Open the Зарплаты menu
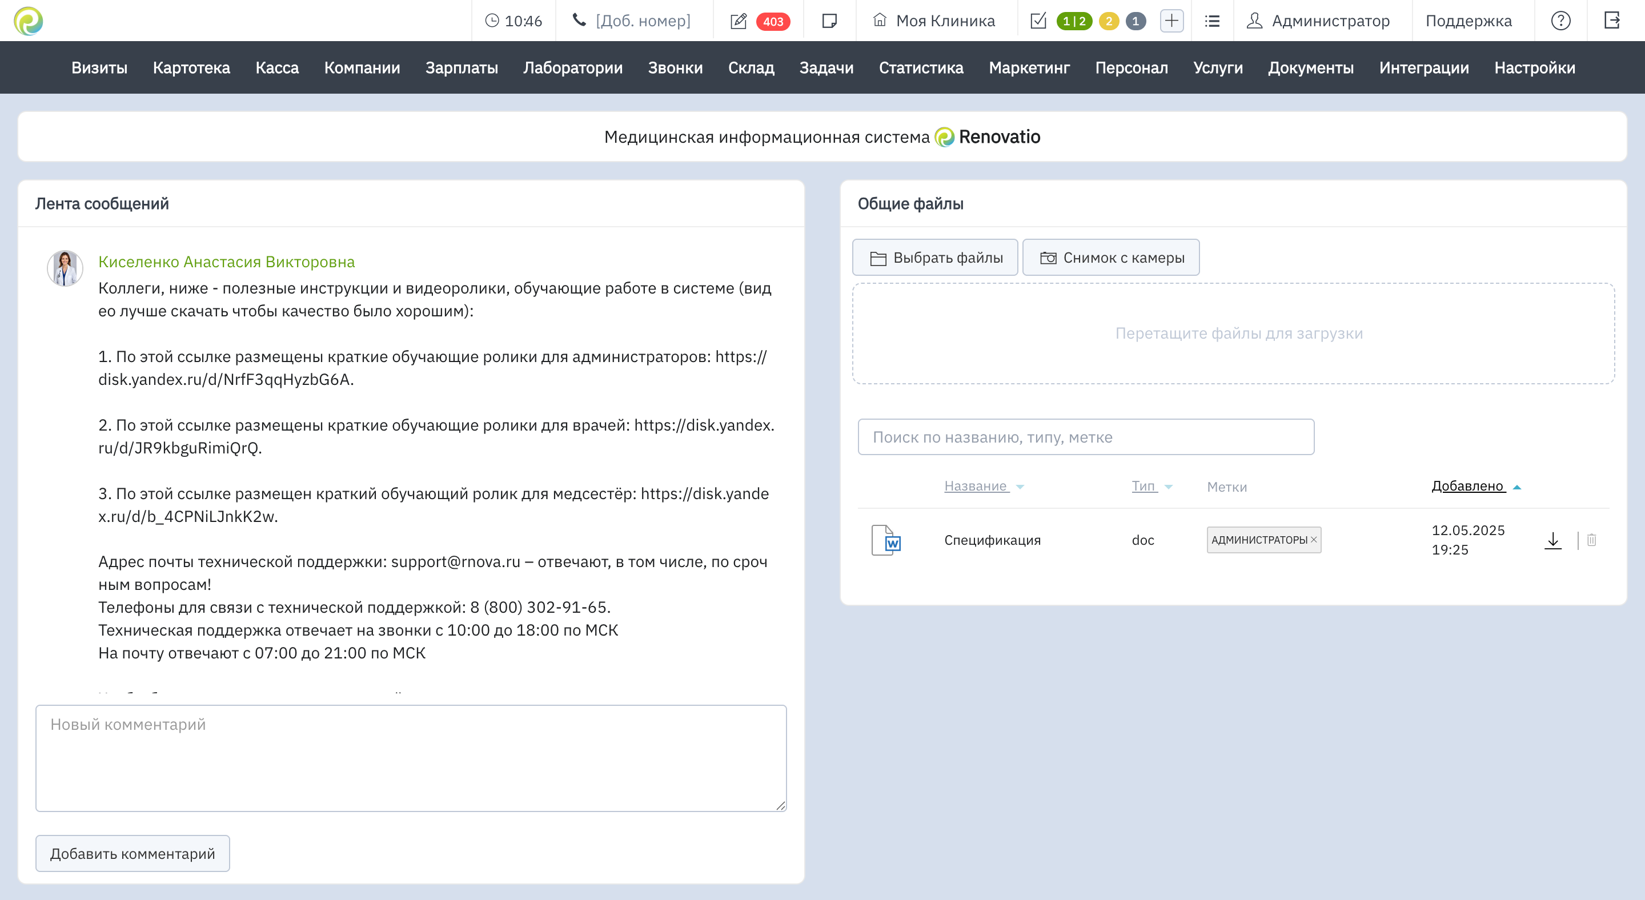 coord(462,67)
